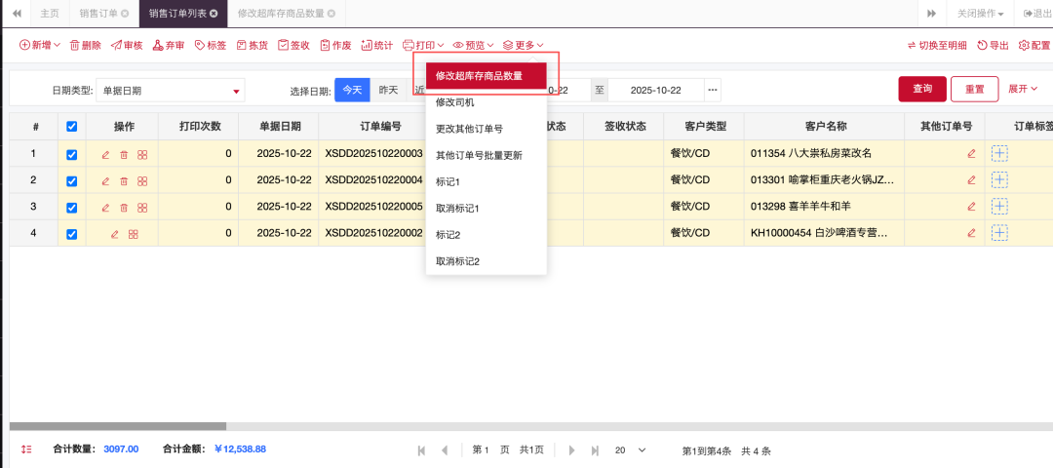Click the trash icon in row 2

click(x=124, y=181)
